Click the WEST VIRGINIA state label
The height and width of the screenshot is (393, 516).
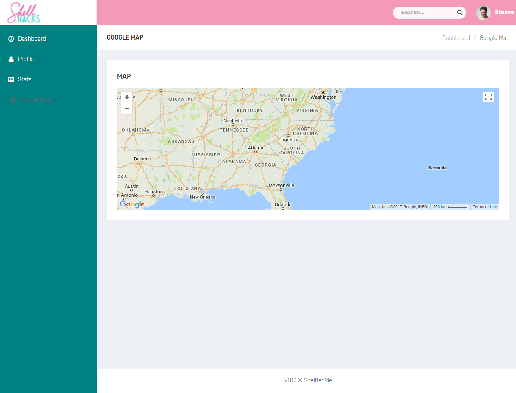coord(287,97)
